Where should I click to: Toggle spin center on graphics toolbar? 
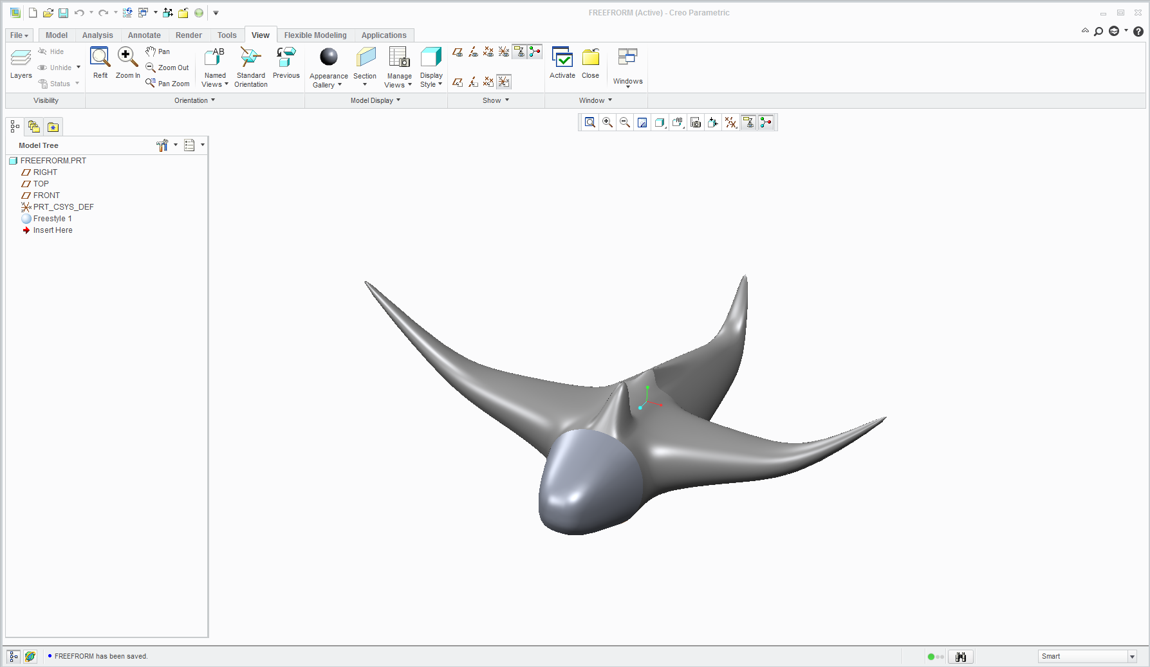click(x=766, y=122)
